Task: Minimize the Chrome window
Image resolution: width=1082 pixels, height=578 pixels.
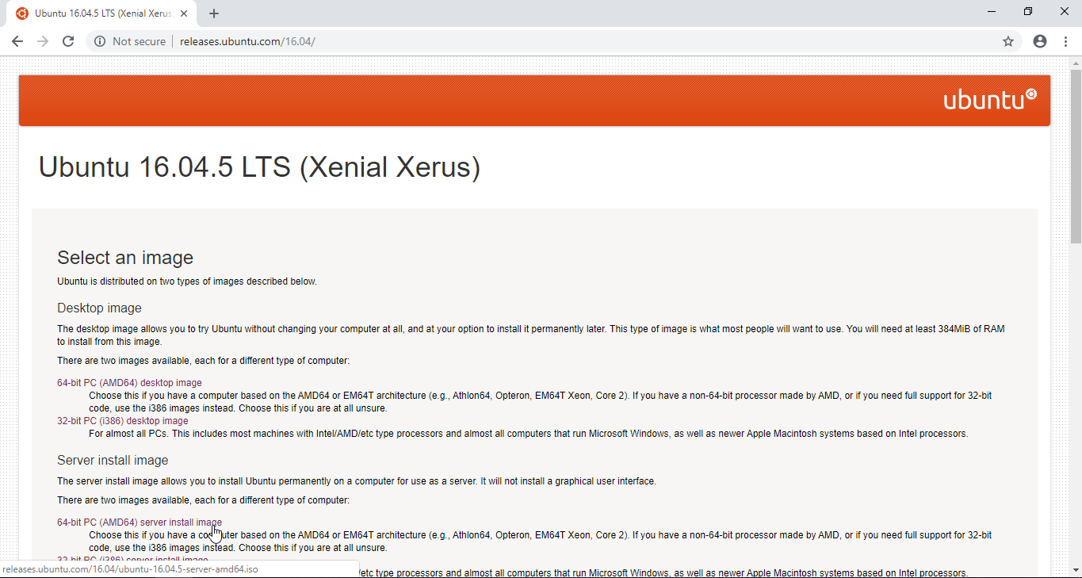Action: 992,11
